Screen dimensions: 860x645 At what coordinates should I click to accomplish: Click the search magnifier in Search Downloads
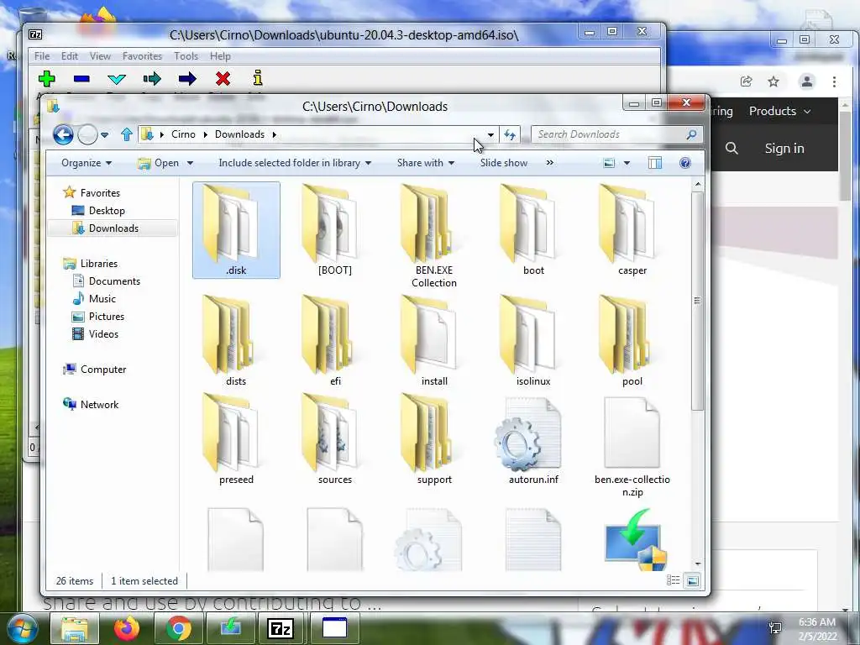691,134
